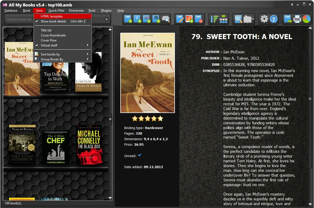
Task: Select HTML template in View menu
Action: click(x=63, y=16)
